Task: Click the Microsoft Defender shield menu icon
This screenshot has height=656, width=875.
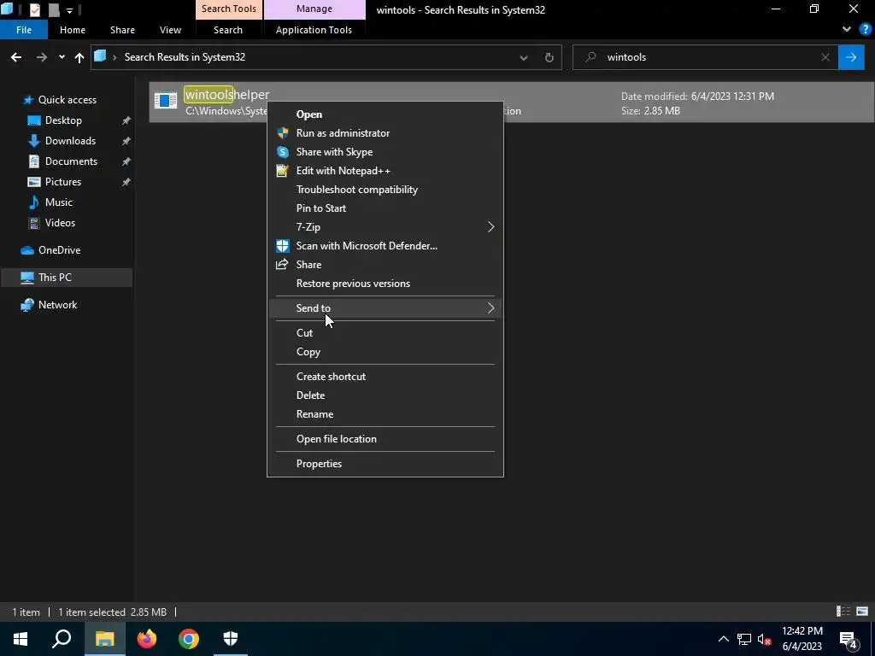Action: pyautogui.click(x=282, y=245)
